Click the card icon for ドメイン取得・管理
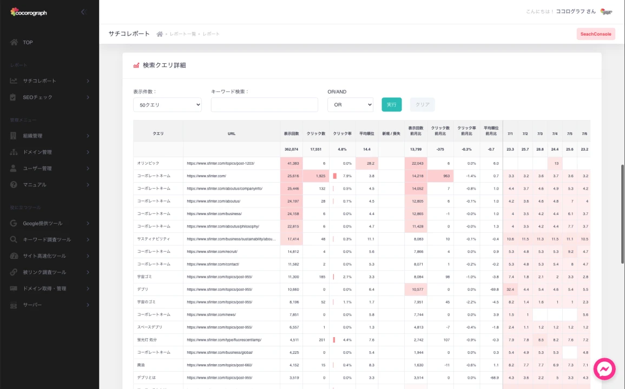 coord(14,289)
